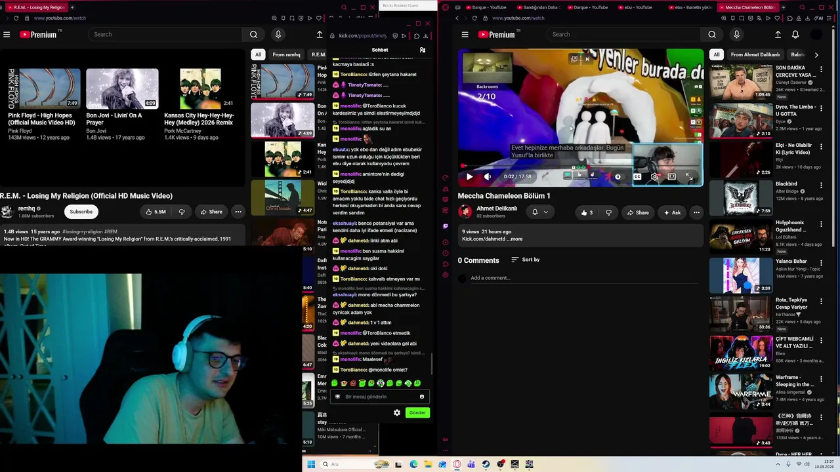
Task: Like the Meccha Chameleon Bölüm 1 video
Action: pos(587,212)
